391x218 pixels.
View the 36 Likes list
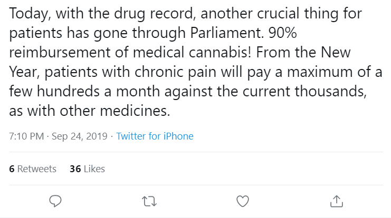87,169
